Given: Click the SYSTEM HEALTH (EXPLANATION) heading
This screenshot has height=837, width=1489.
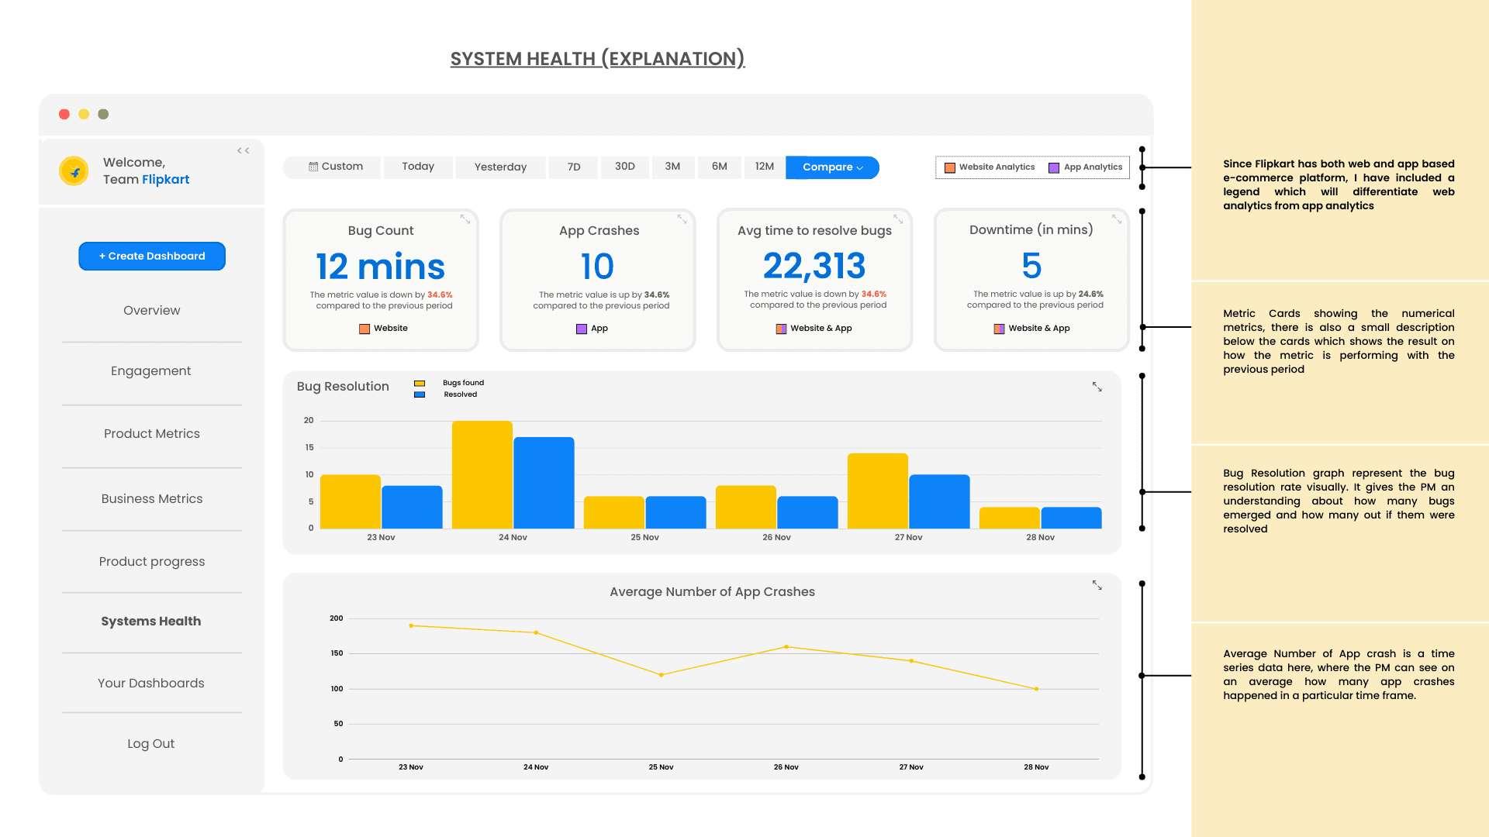Looking at the screenshot, I should tap(597, 59).
